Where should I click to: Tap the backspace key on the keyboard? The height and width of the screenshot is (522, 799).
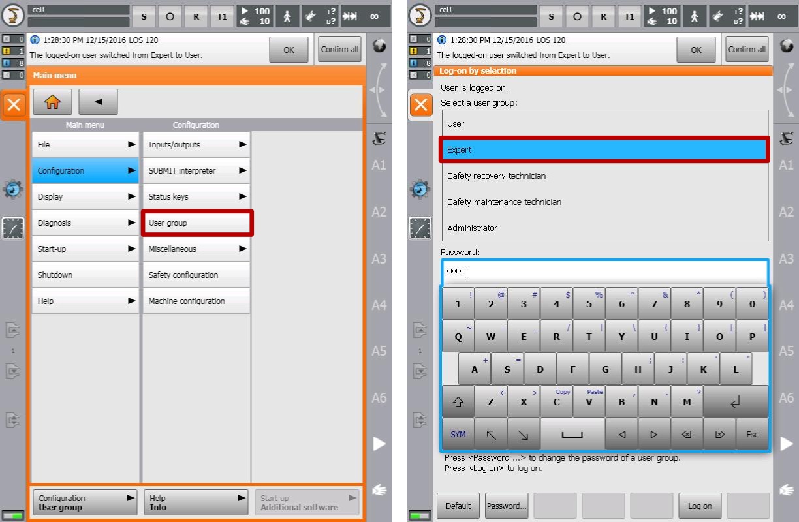(x=687, y=434)
